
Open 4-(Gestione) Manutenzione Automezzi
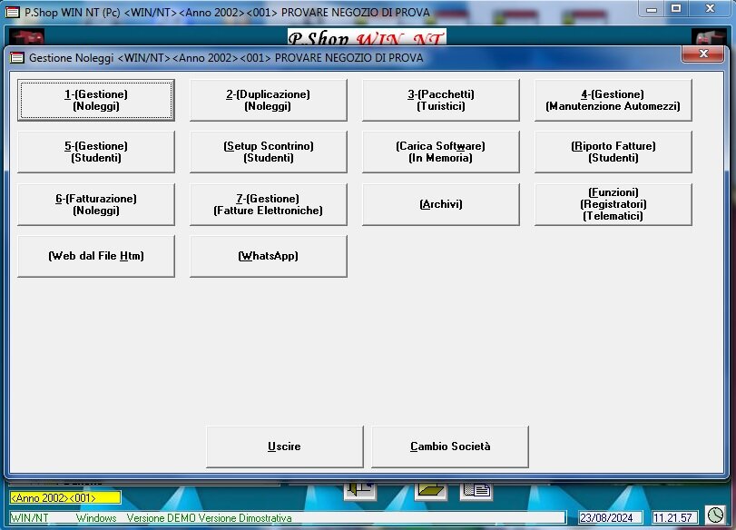click(613, 100)
